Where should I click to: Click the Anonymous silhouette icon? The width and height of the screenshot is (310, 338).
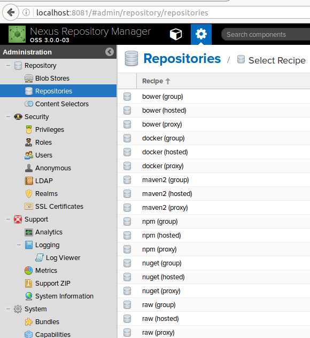pyautogui.click(x=29, y=168)
